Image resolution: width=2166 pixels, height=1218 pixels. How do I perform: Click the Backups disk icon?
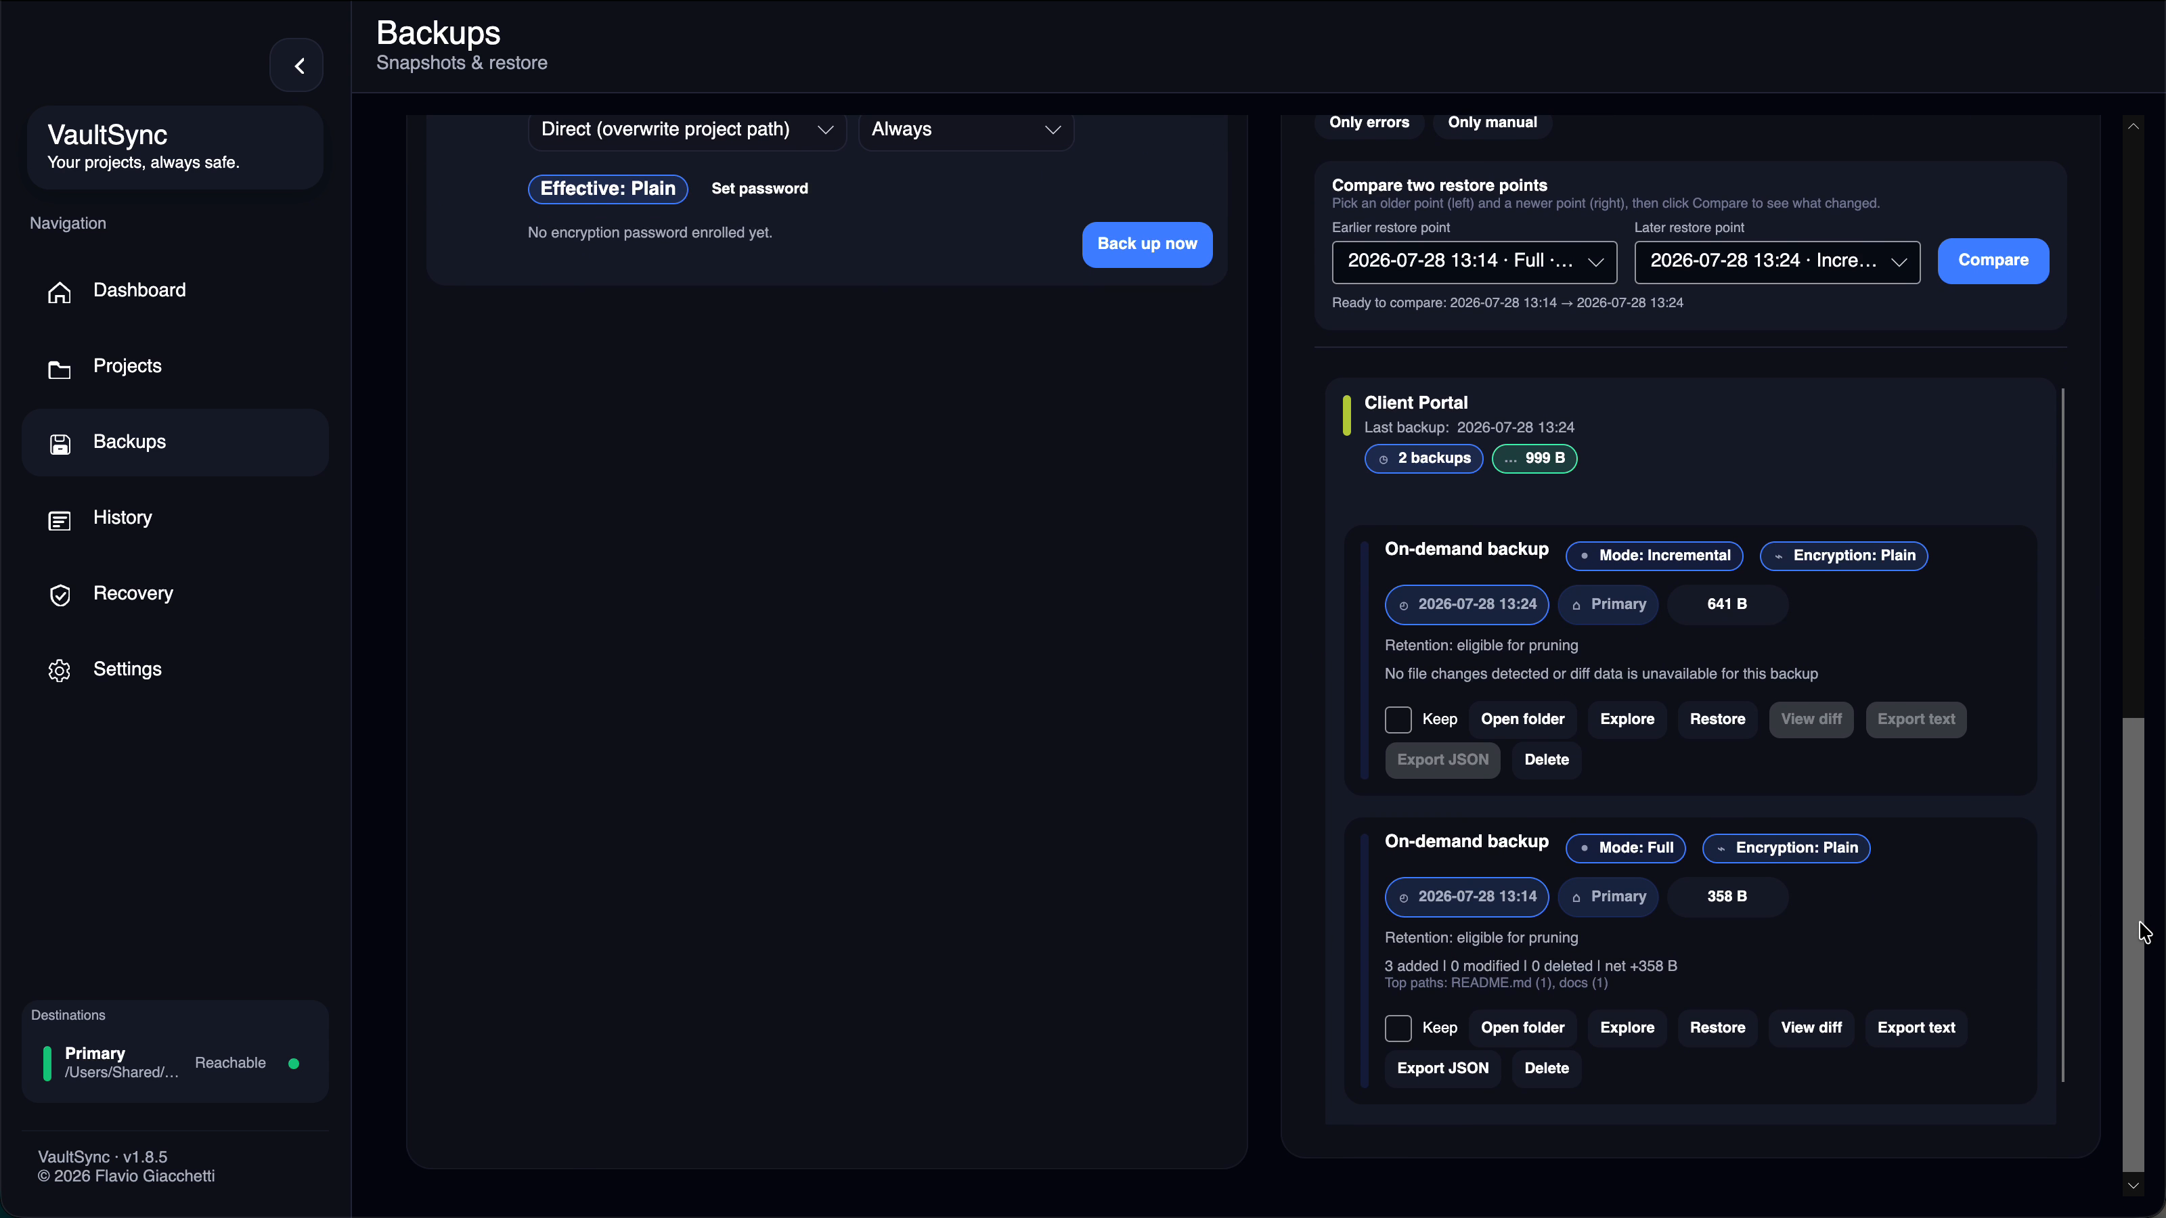point(60,444)
